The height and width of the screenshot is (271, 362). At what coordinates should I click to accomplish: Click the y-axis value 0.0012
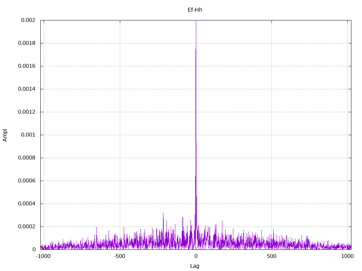pyautogui.click(x=27, y=112)
